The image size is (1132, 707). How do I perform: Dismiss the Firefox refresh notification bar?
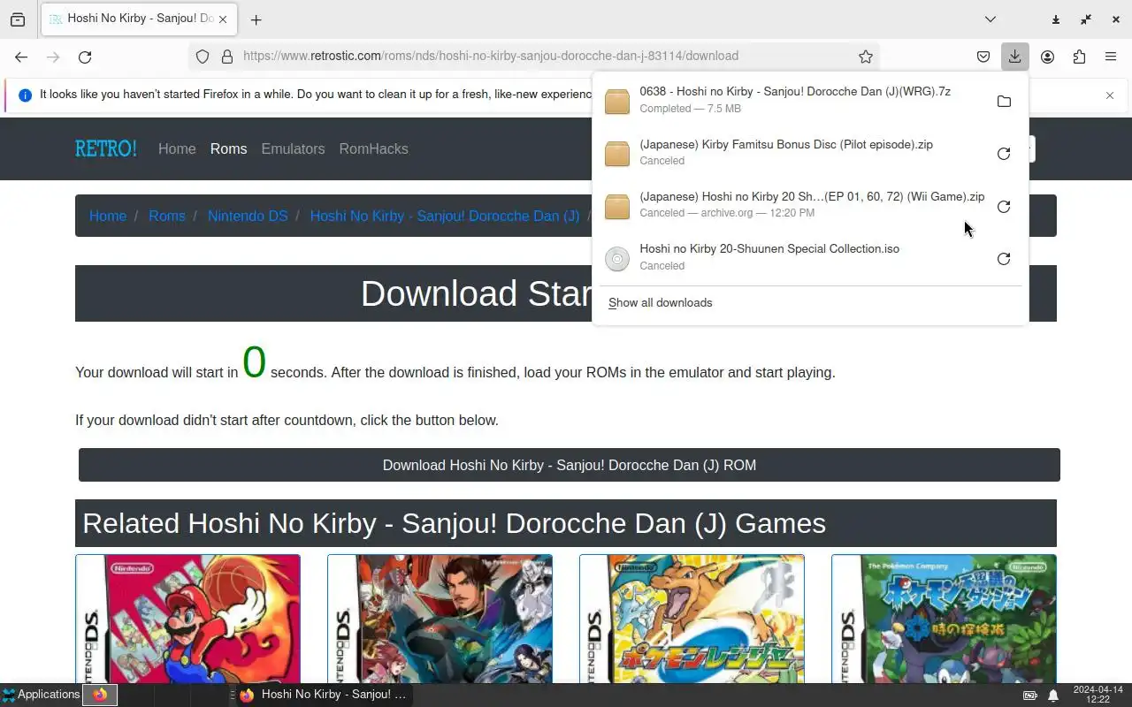pyautogui.click(x=1110, y=95)
